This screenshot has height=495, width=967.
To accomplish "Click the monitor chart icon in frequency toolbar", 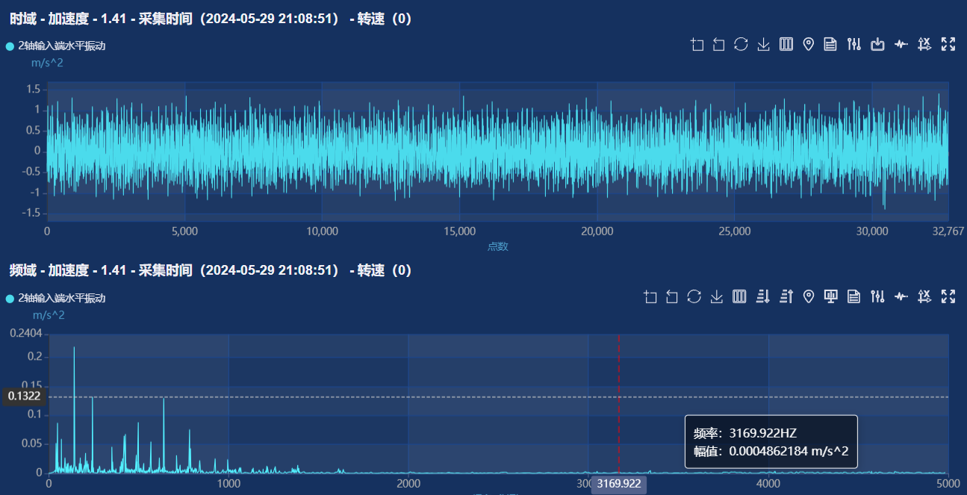I will [x=830, y=297].
